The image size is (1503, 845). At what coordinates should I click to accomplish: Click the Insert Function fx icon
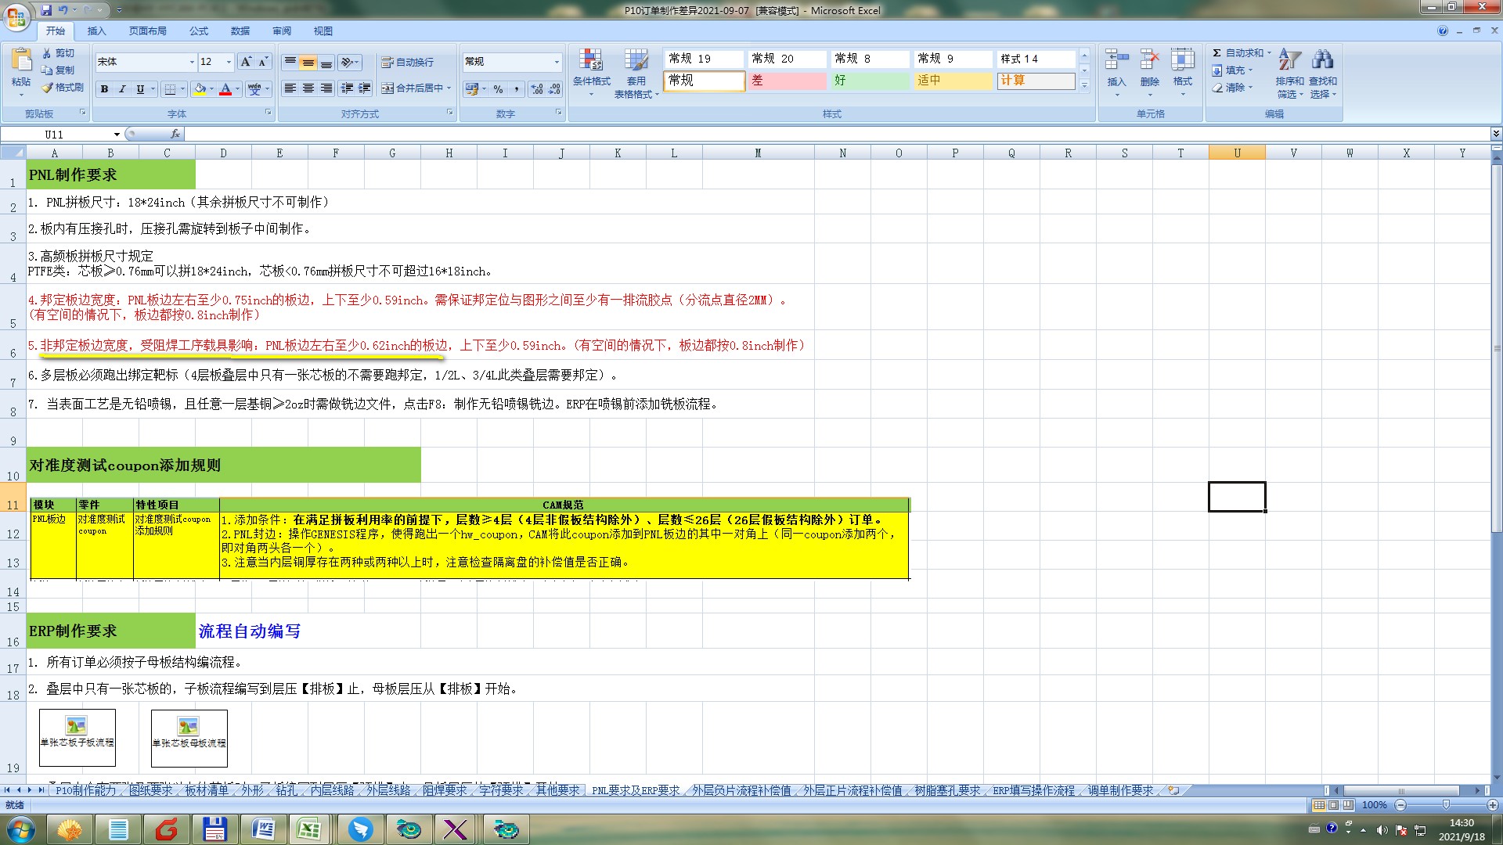point(175,135)
